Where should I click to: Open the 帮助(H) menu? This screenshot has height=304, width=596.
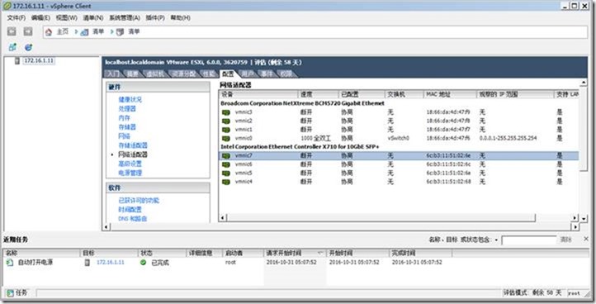pyautogui.click(x=180, y=18)
